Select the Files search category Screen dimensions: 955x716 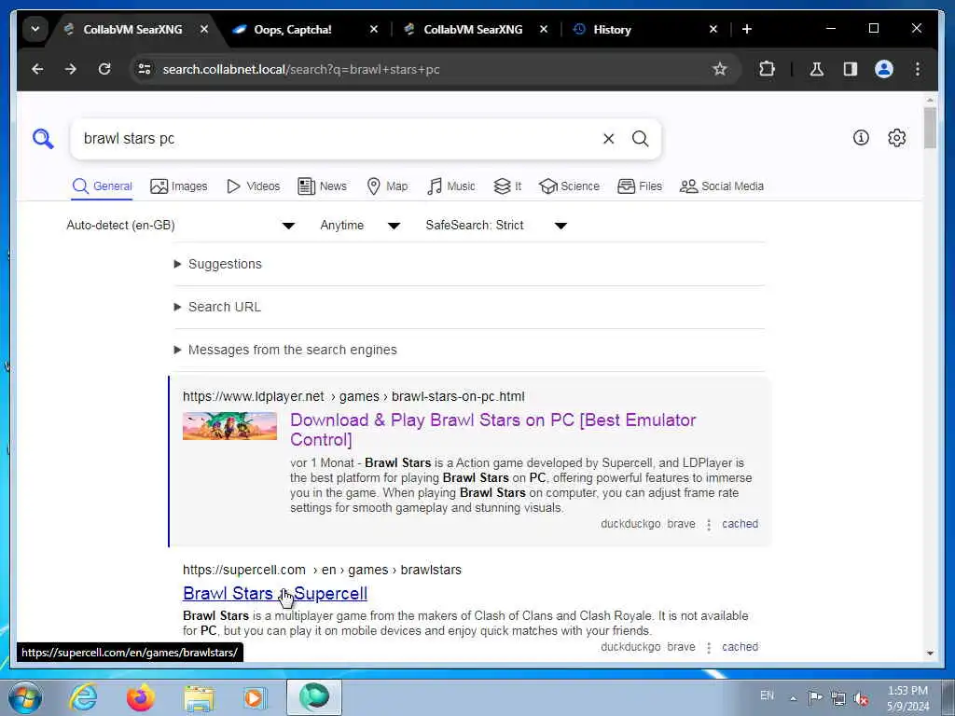pos(640,186)
